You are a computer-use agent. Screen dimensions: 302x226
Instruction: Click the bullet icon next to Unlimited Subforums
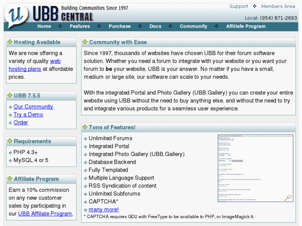86,194
